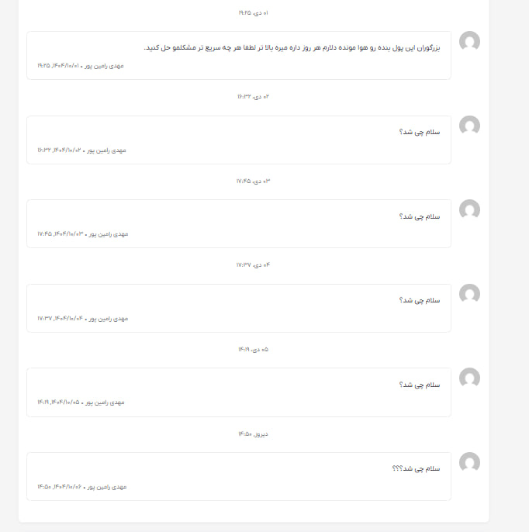Click avatar beside the 1404/10/03 message
The width and height of the screenshot is (529, 532).
point(469,209)
